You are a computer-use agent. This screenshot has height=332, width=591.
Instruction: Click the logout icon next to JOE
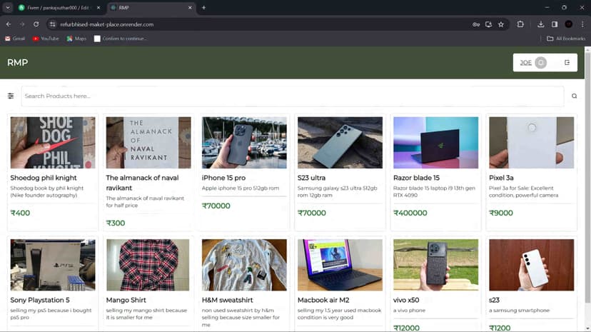point(567,63)
